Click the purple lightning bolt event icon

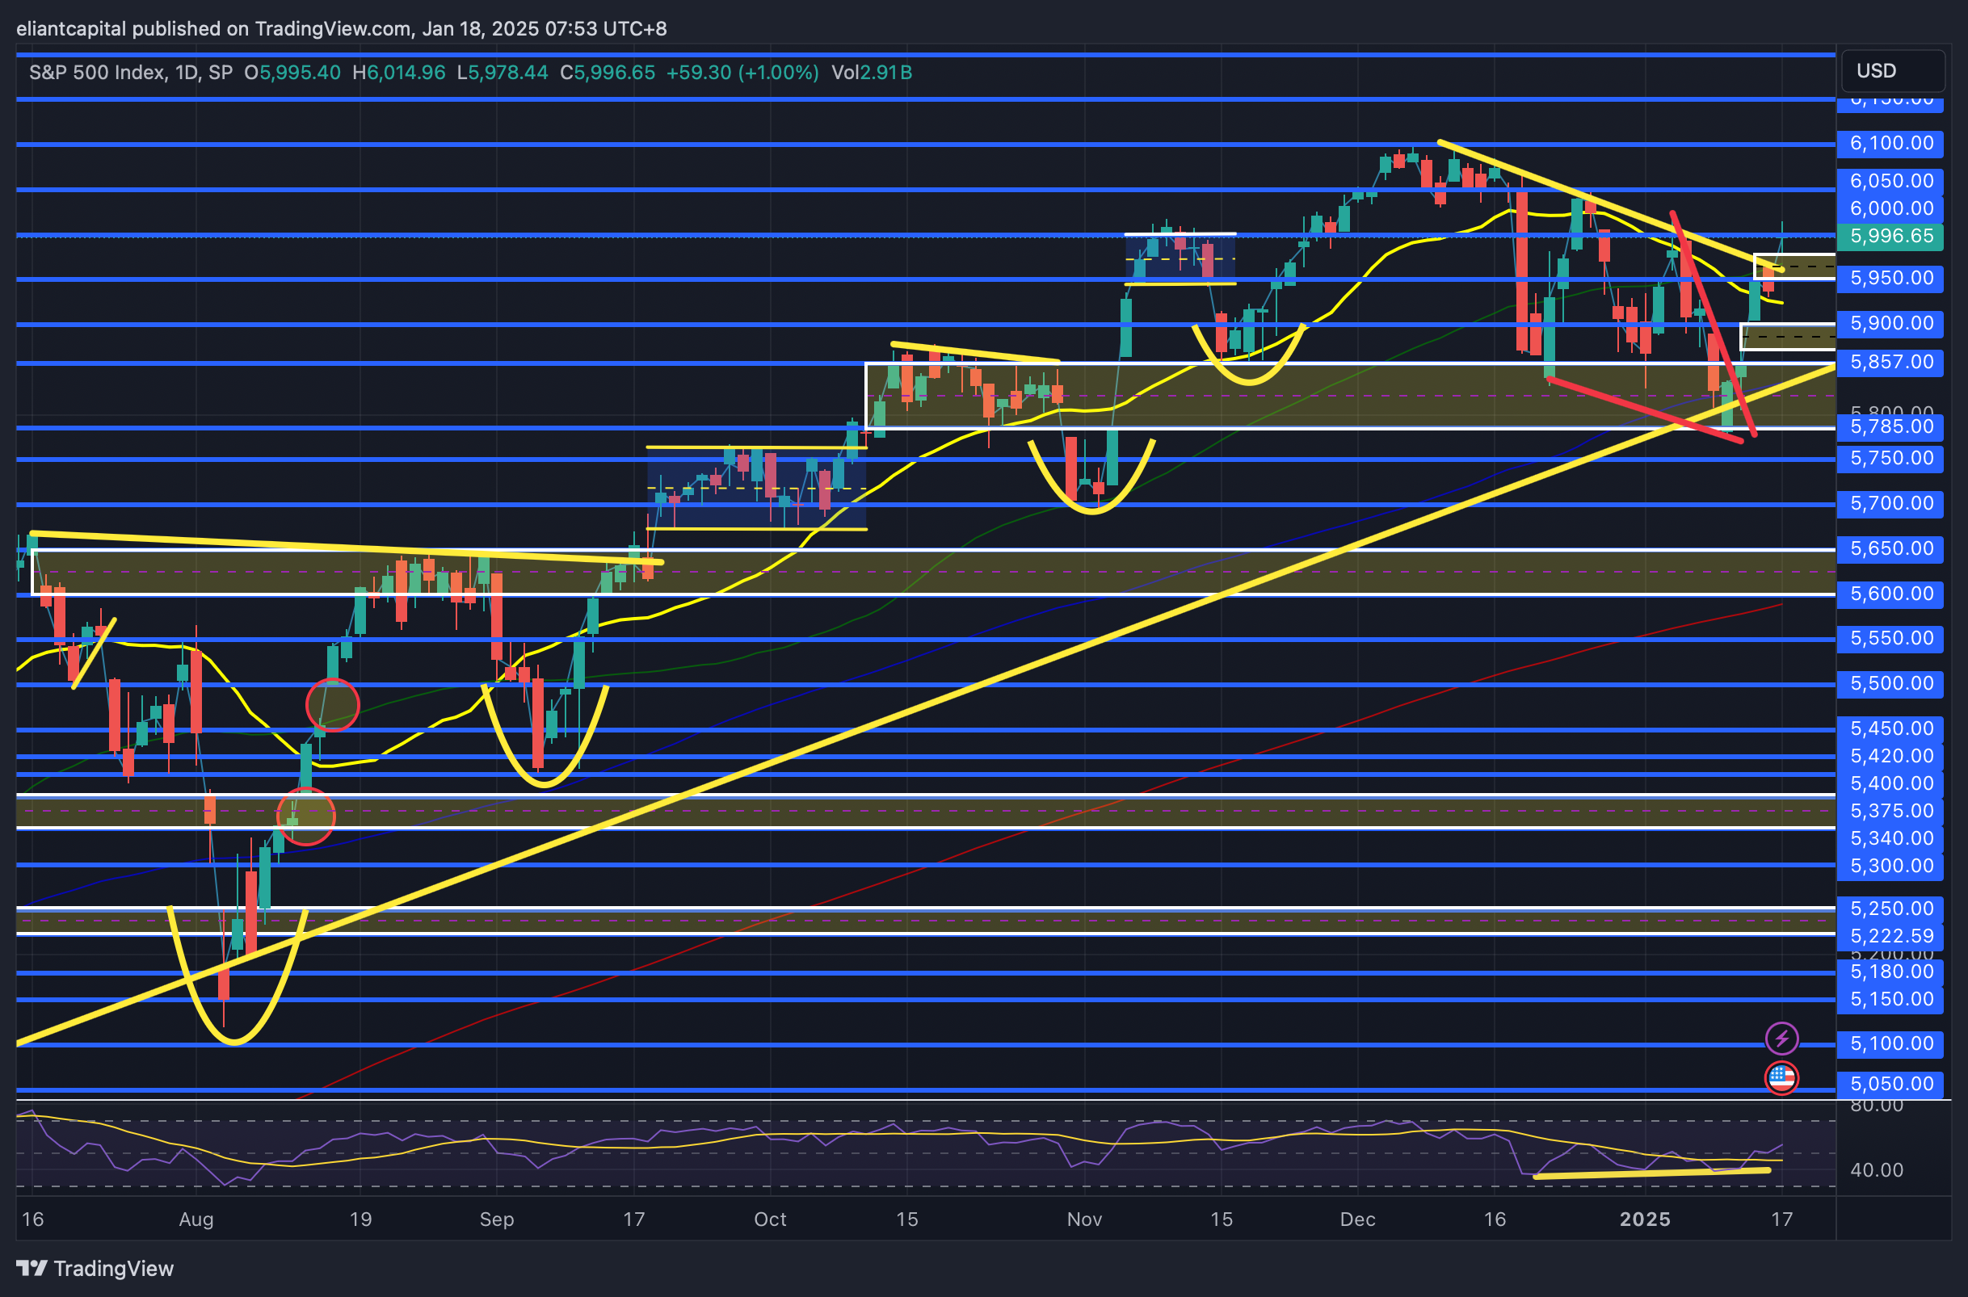[x=1781, y=1037]
